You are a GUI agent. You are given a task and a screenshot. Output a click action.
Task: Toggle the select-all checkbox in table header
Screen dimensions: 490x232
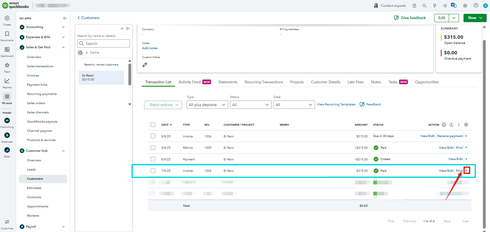coord(153,125)
